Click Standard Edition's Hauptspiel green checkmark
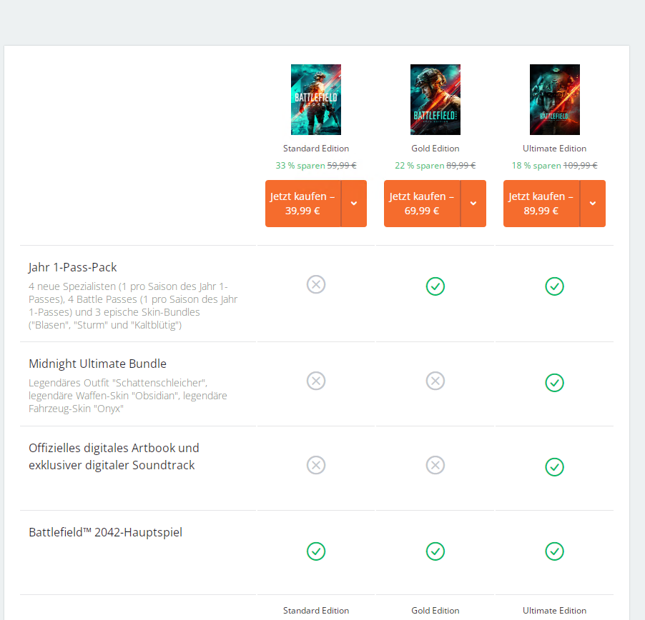 coord(316,551)
